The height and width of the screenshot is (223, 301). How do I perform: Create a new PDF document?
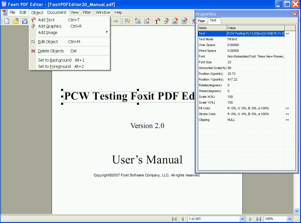click(x=6, y=21)
